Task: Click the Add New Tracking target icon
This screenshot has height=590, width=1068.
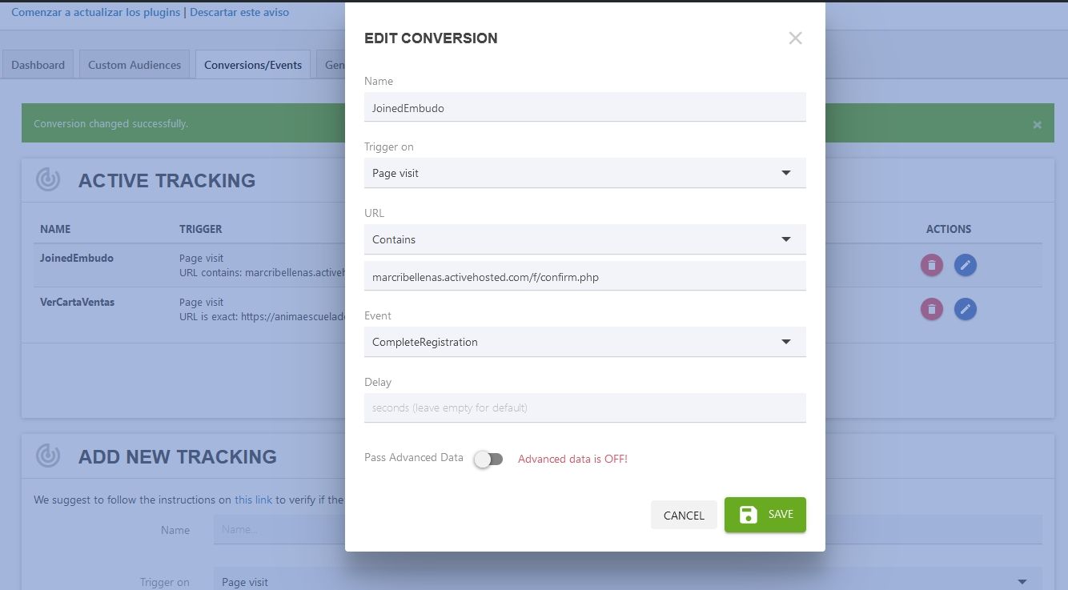Action: tap(49, 456)
